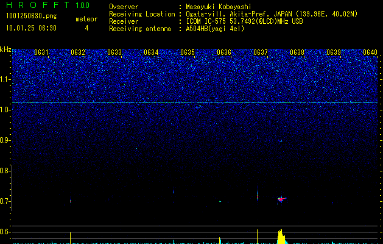Click the 0634 time marker
Viewport: 383px width, 244px height.
pos(151,52)
